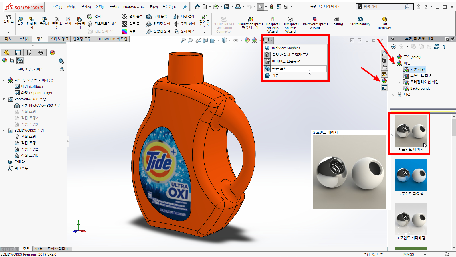456x257 pixels.
Task: Select 기본 화면 scene folder
Action: click(x=414, y=69)
